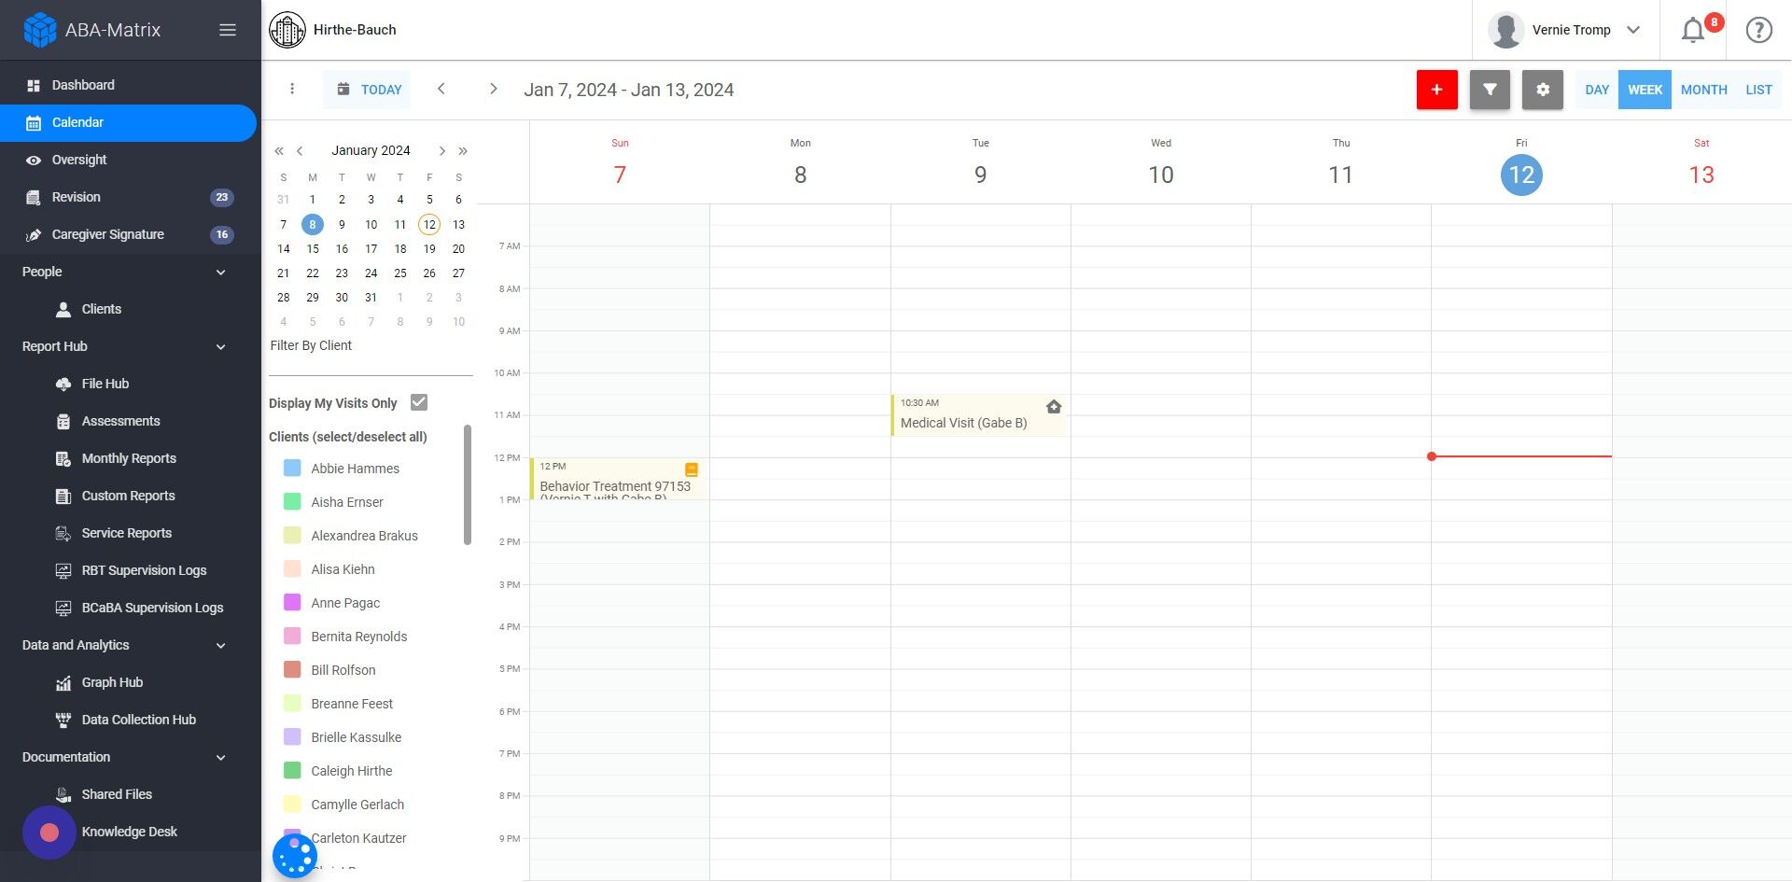Click Vernie Tromp user avatar
Viewport: 1792px width, 882px height.
point(1505,30)
